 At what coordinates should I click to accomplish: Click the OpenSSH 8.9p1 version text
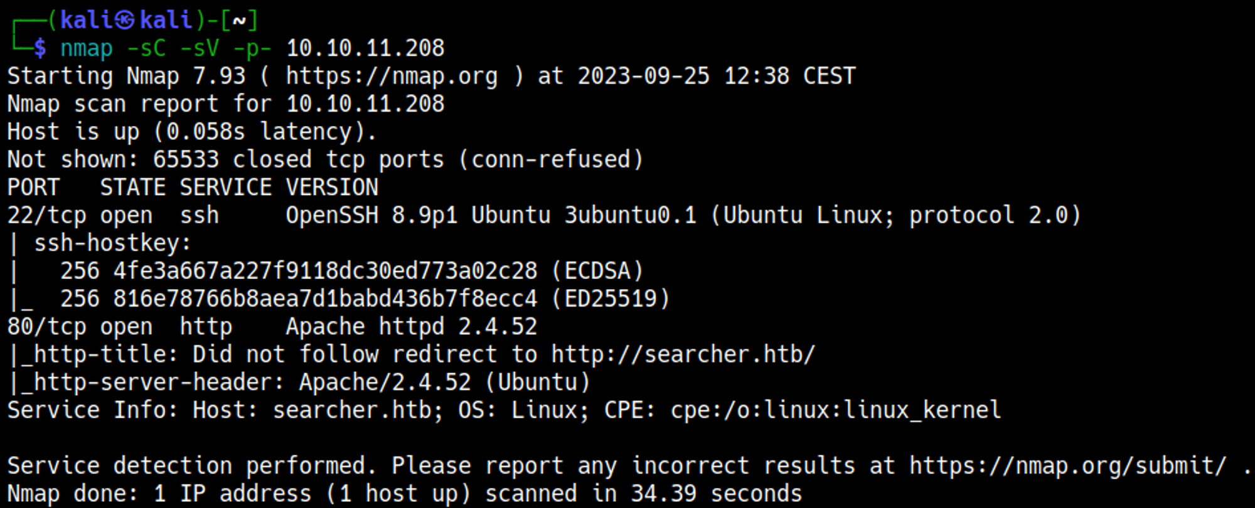pos(371,215)
